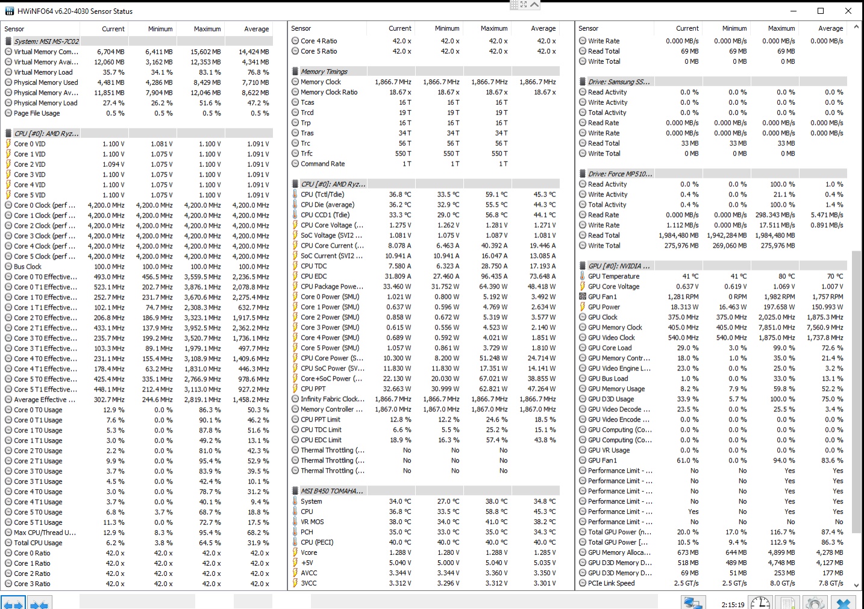
Task: Click the Maximum column header in the middle panel
Action: click(x=494, y=28)
